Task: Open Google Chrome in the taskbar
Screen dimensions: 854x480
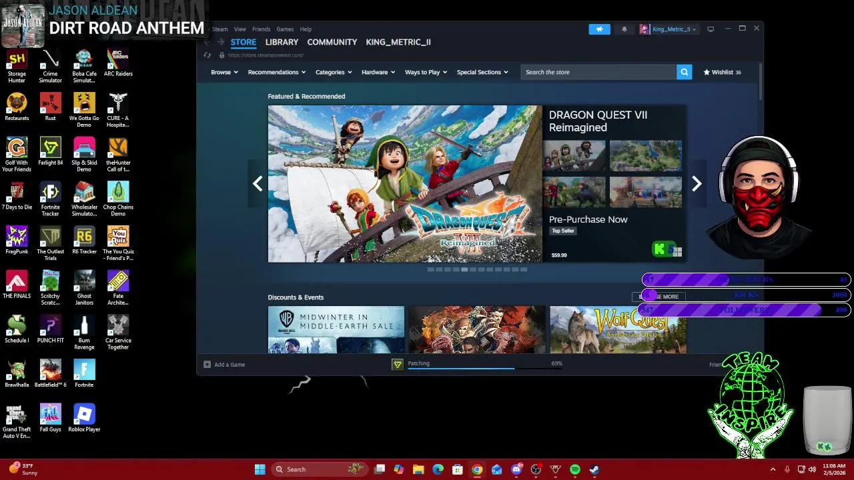Action: 477,469
